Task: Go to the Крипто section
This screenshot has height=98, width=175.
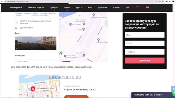Action: point(79,8)
